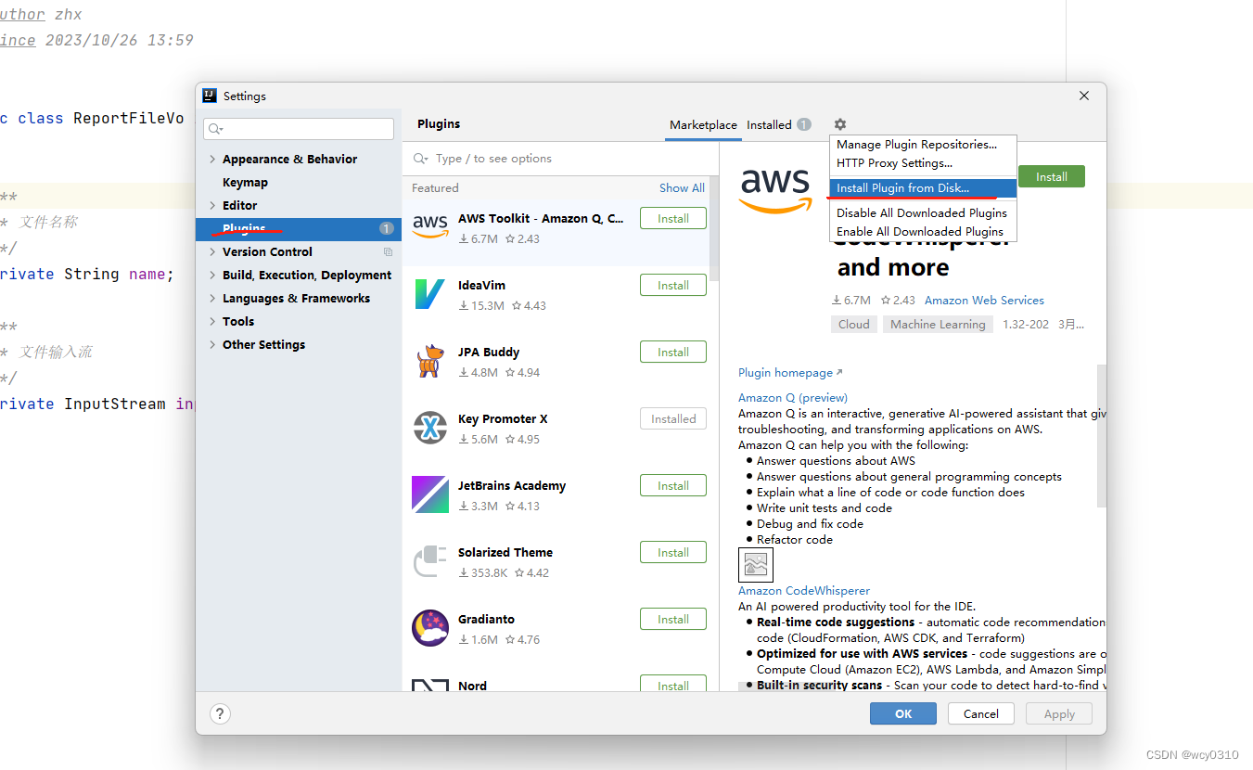1253x770 pixels.
Task: Click the search magnifier in settings search box
Action: (215, 129)
